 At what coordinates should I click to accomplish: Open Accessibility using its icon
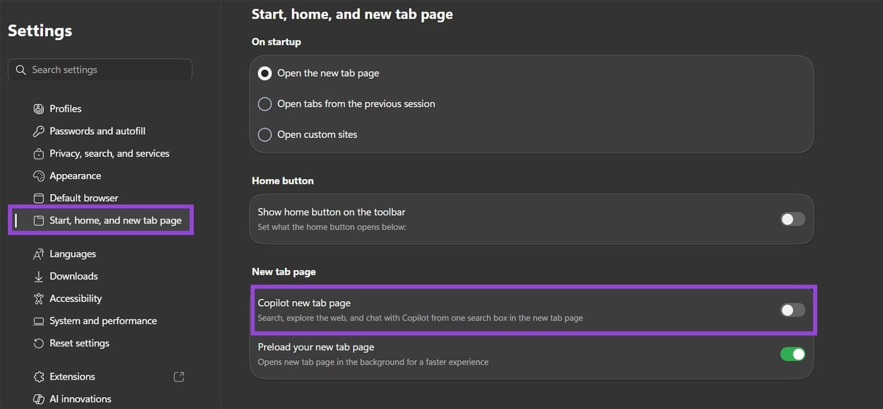(38, 298)
